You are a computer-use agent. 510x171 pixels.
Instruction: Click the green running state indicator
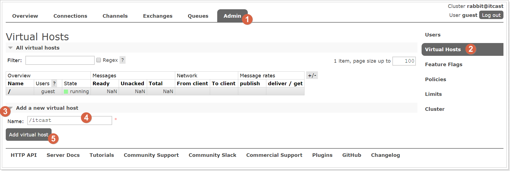66,91
